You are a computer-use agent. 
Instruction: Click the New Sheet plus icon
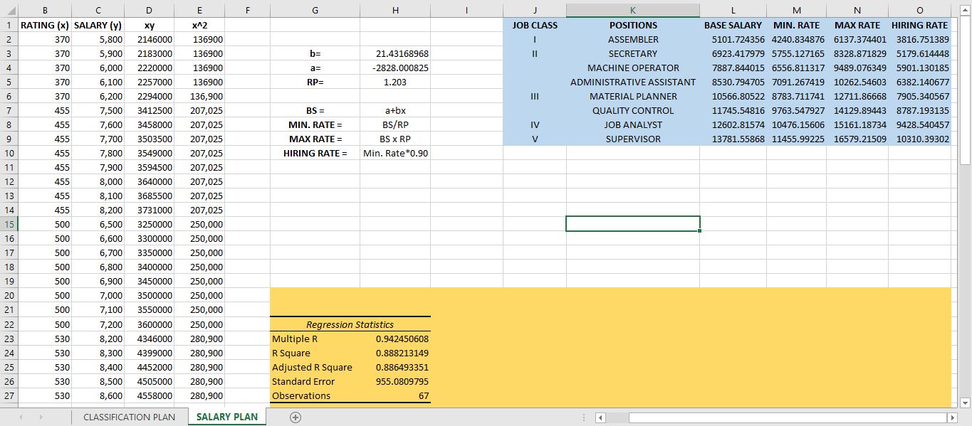pyautogui.click(x=295, y=417)
